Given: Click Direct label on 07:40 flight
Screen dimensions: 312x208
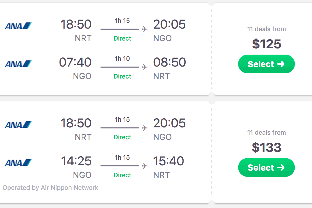Looking at the screenshot, I should click(122, 76).
